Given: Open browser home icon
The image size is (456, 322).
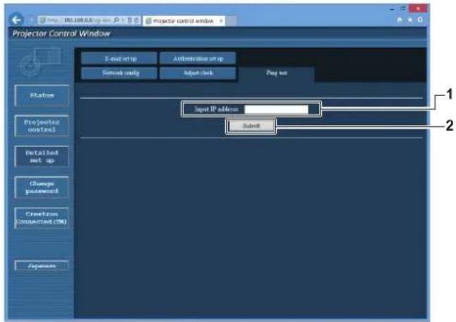Looking at the screenshot, I should pos(400,20).
